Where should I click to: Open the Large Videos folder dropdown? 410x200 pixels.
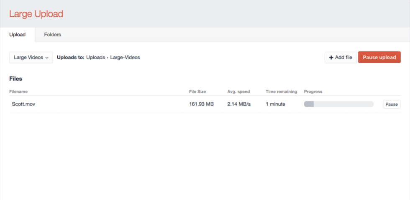click(x=31, y=58)
